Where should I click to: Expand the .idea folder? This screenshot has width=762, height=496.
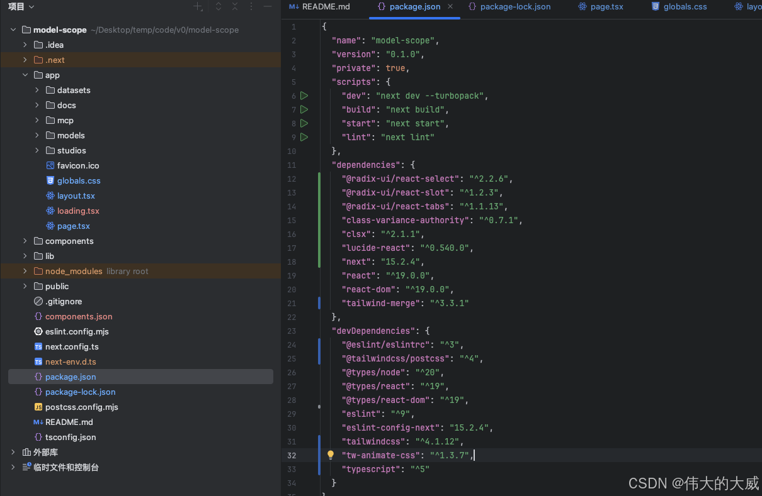pos(25,45)
